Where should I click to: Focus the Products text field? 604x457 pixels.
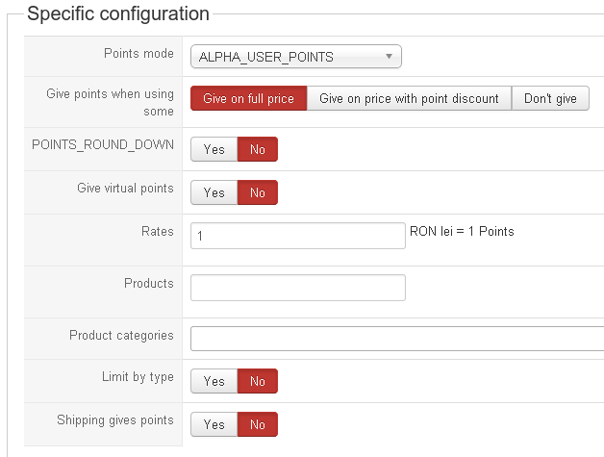click(x=298, y=288)
